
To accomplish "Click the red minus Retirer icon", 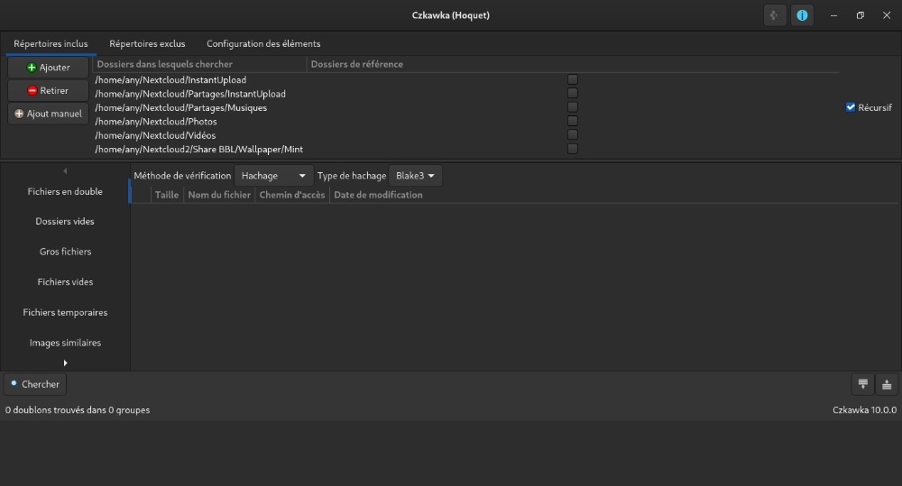I will coord(32,91).
